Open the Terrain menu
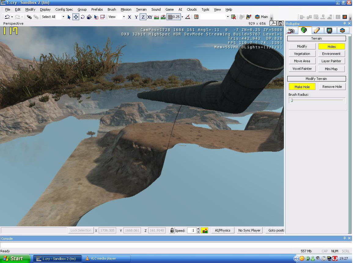 [x=141, y=9]
